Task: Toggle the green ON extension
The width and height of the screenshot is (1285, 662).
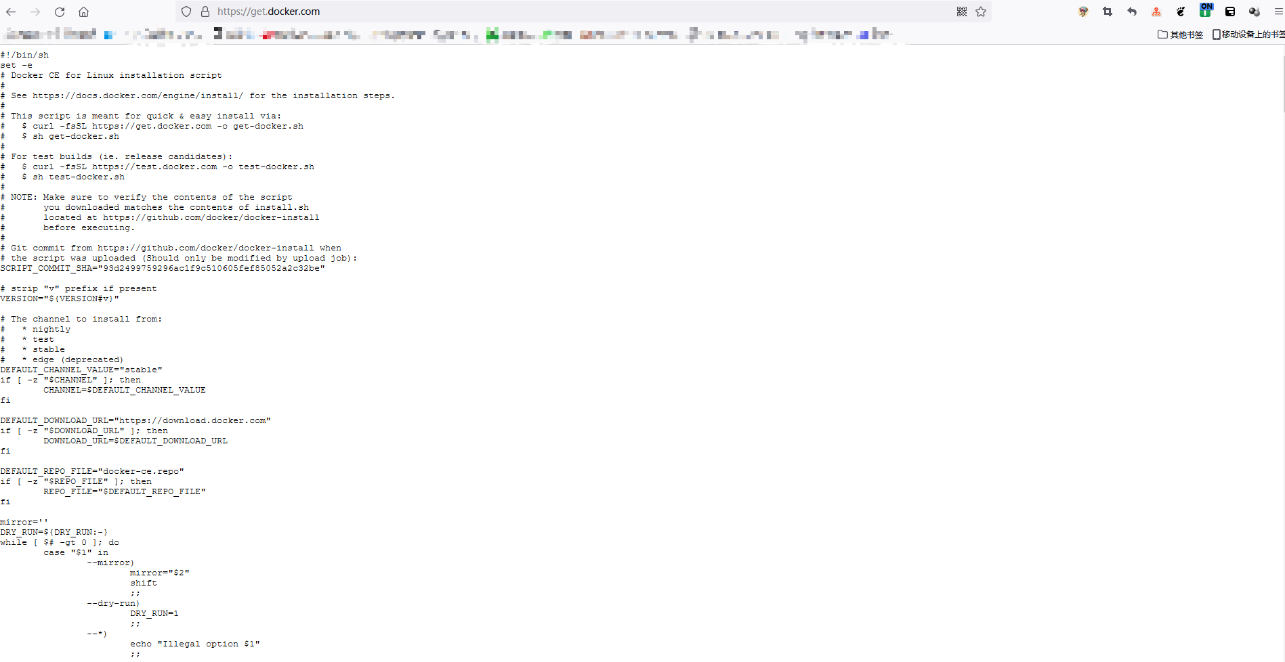Action: (x=1206, y=10)
